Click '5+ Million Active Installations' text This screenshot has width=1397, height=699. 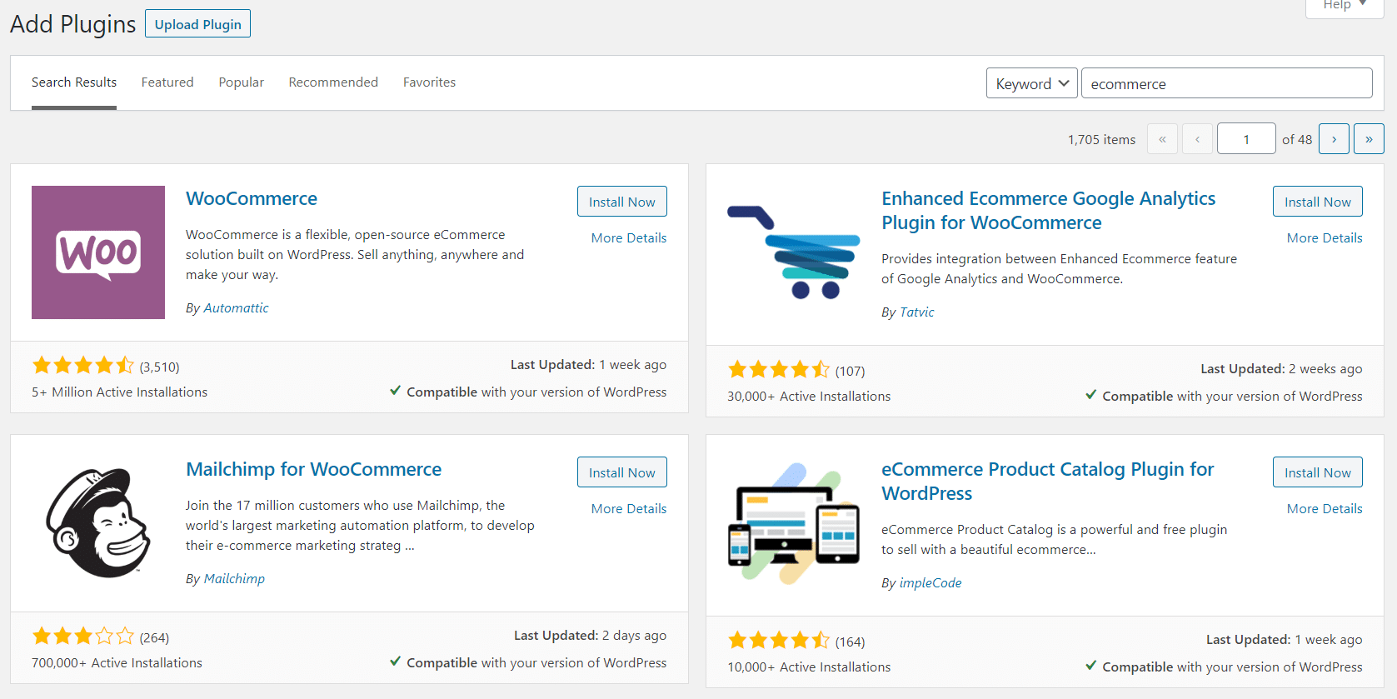click(x=119, y=392)
